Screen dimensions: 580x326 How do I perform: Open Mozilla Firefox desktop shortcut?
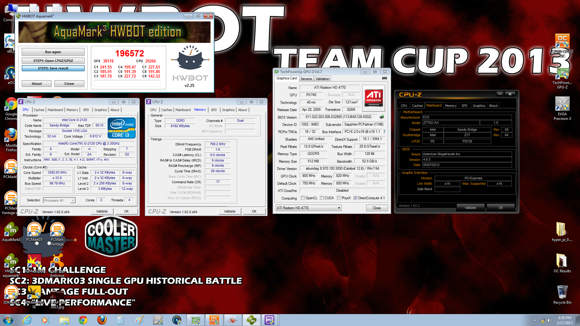click(11, 140)
